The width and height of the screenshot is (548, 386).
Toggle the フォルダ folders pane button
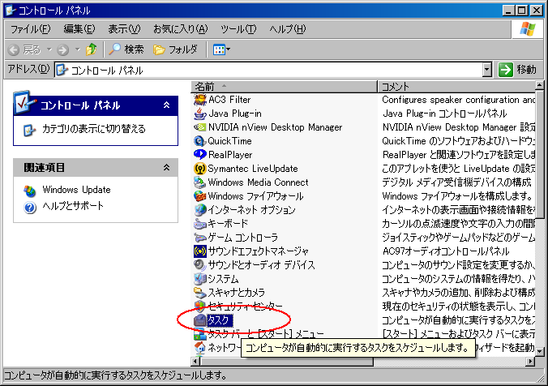click(175, 49)
